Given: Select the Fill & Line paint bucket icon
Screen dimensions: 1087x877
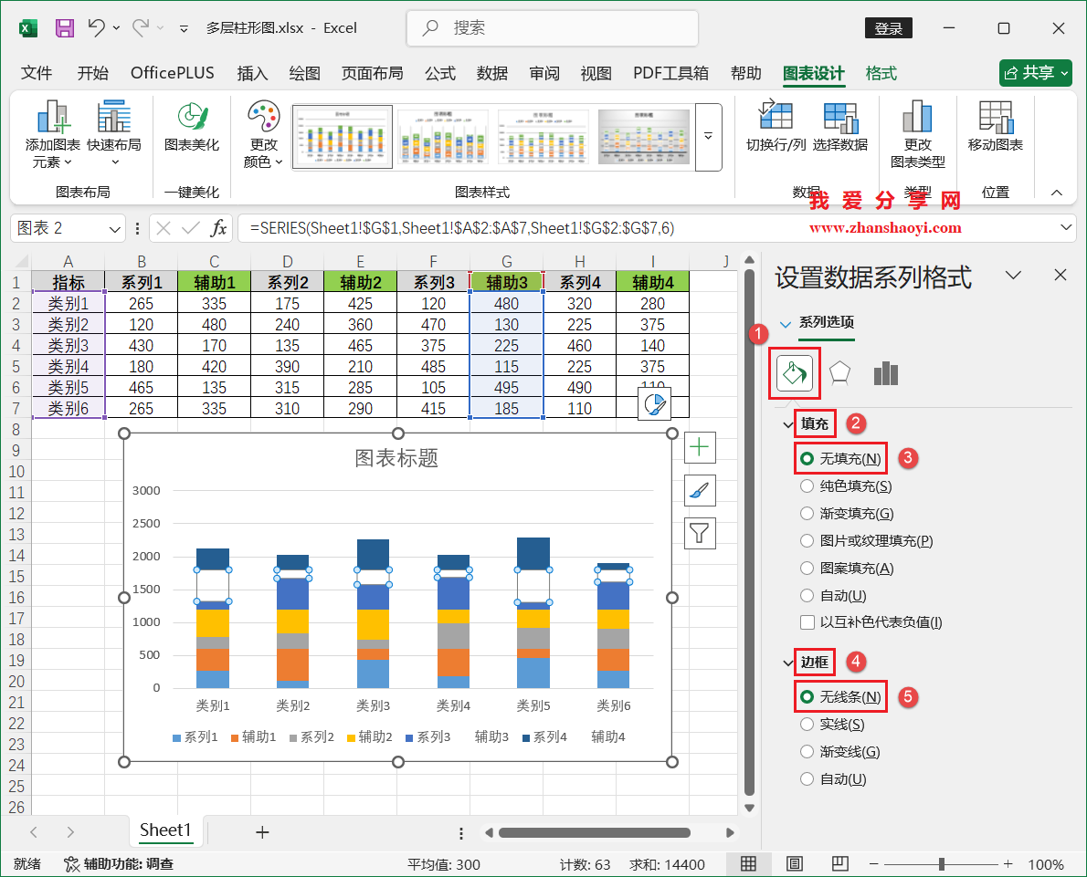Looking at the screenshot, I should coord(795,373).
